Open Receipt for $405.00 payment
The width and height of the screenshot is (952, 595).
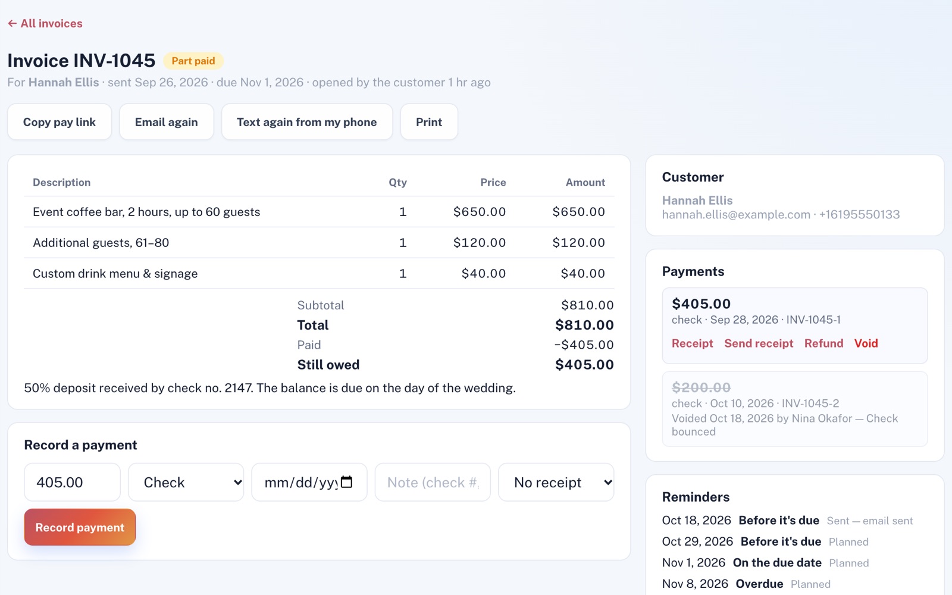(693, 343)
